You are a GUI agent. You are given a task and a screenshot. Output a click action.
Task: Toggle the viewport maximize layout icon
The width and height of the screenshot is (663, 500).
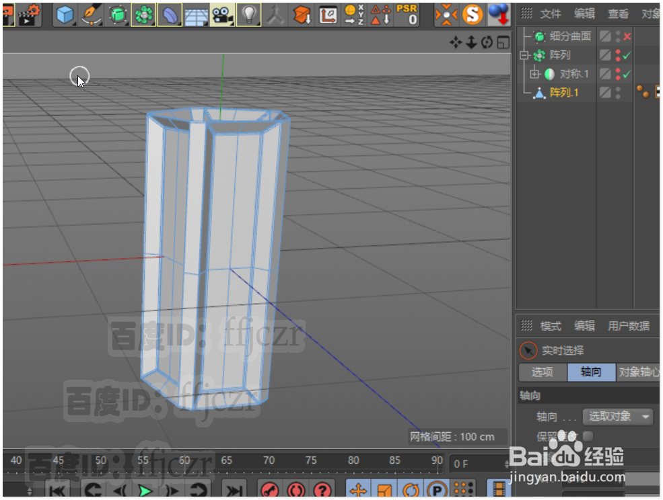(503, 42)
